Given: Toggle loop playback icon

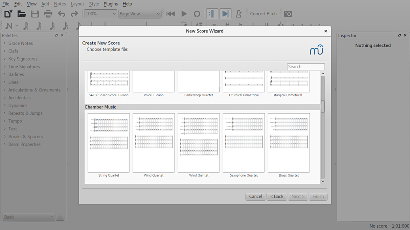Looking at the screenshot, I should [197, 14].
